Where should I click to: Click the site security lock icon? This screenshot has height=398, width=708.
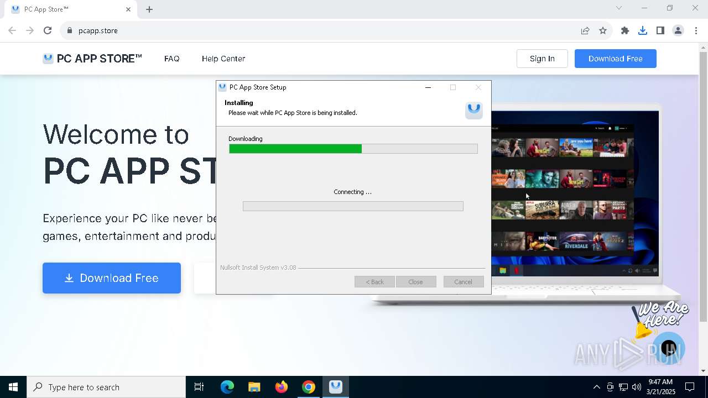click(70, 30)
